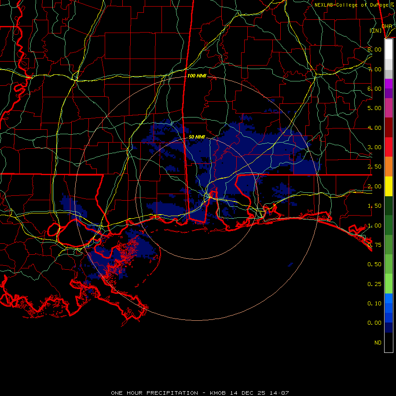Click the bright magenta legend swatch
396x396 pixels.
point(389,84)
